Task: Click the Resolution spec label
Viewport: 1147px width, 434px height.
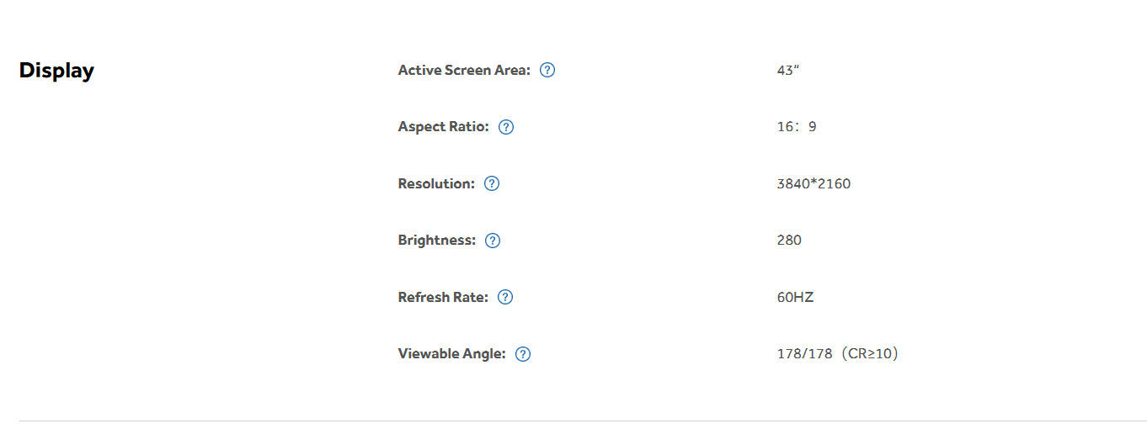Action: pyautogui.click(x=436, y=183)
